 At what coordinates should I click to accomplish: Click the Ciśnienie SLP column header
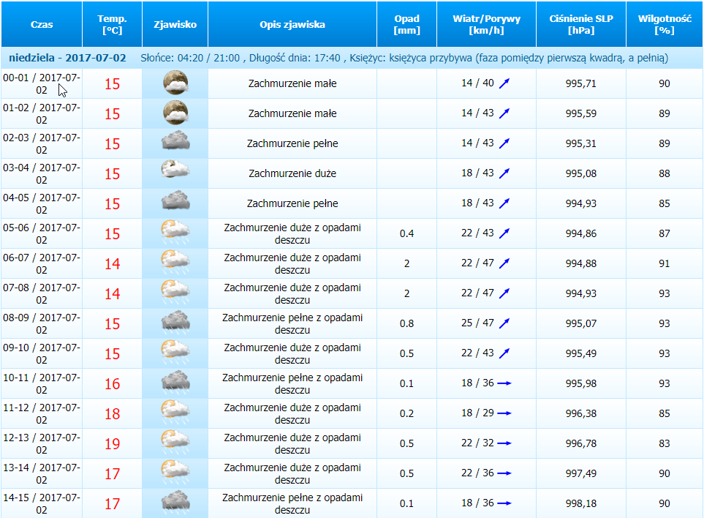(x=581, y=24)
